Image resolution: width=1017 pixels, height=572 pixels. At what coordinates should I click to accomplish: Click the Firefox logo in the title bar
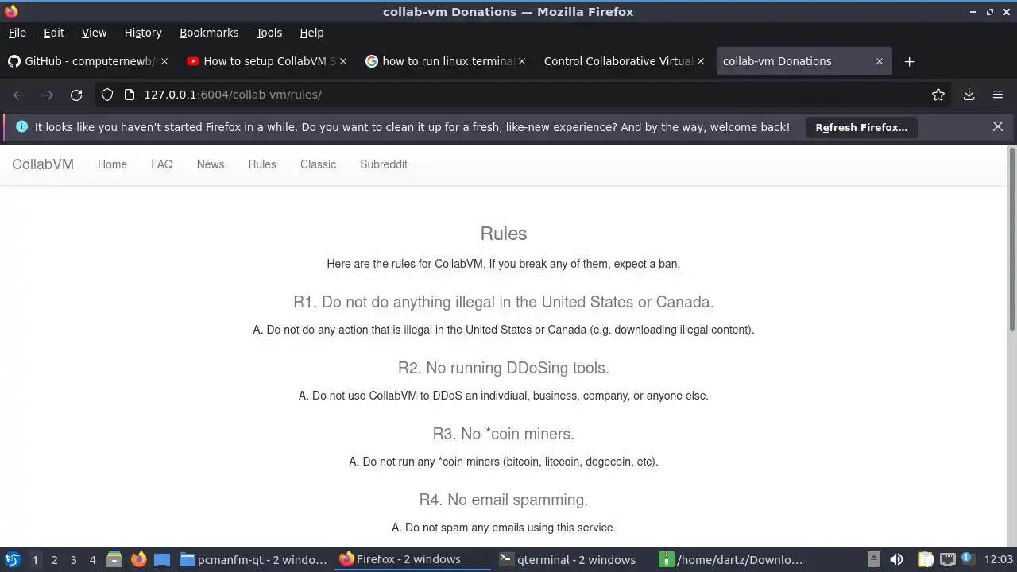tap(11, 11)
